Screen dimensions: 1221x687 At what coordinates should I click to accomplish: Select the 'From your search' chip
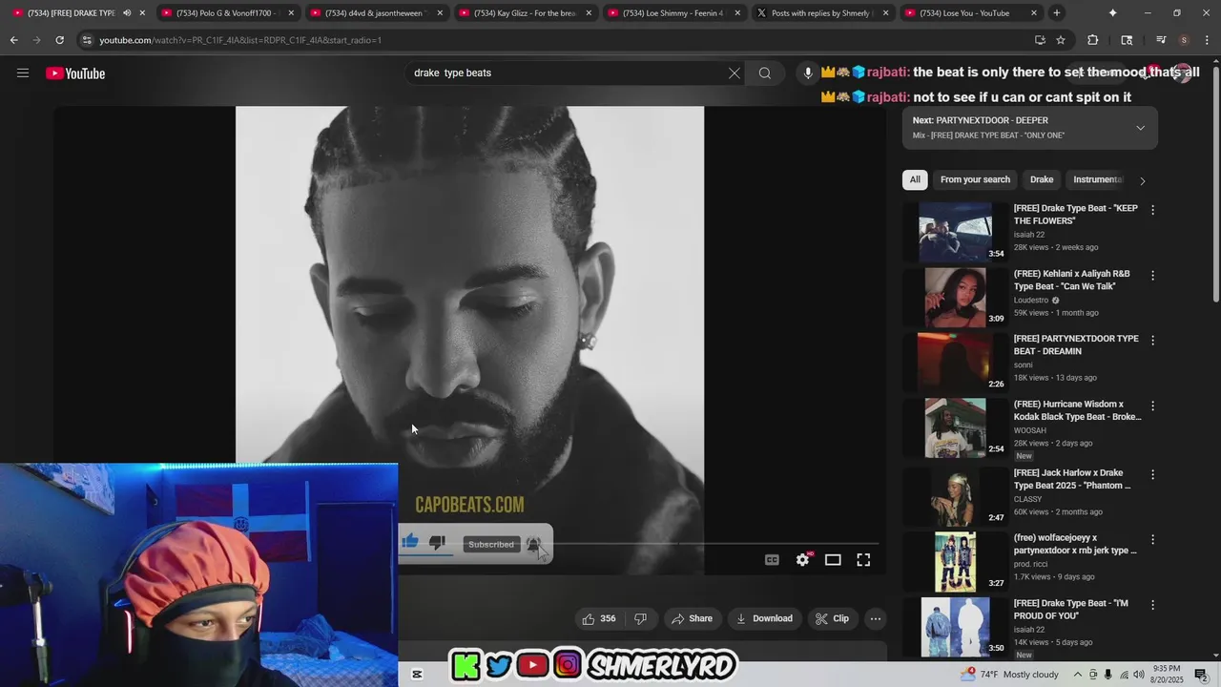(975, 179)
